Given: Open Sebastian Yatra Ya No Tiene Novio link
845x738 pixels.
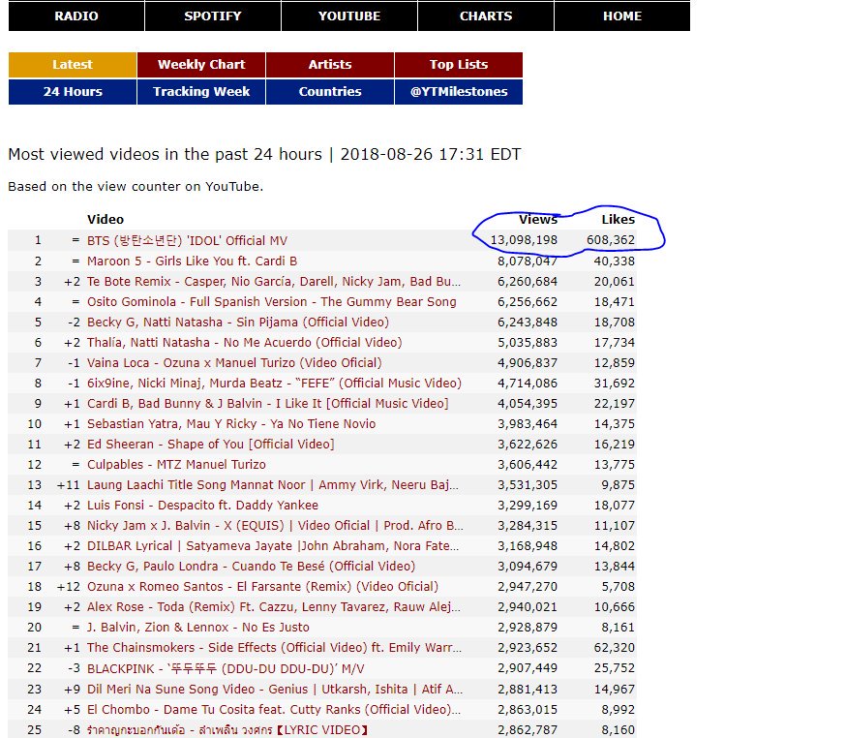Looking at the screenshot, I should [x=231, y=423].
